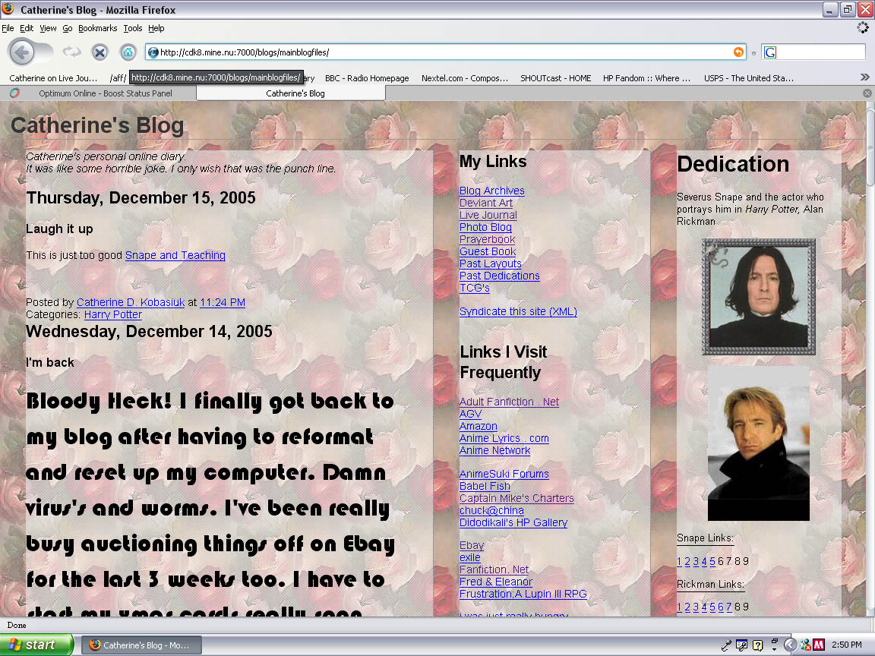The height and width of the screenshot is (656, 875).
Task: Open the Tools menu
Action: (x=132, y=28)
